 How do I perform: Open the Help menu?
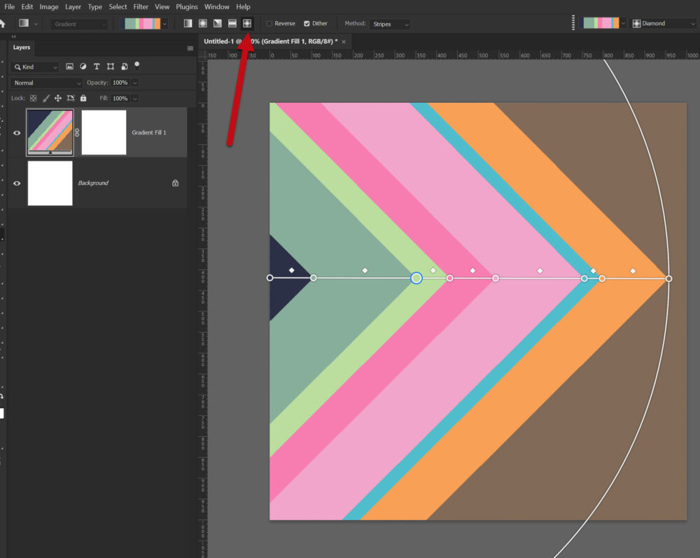point(243,7)
